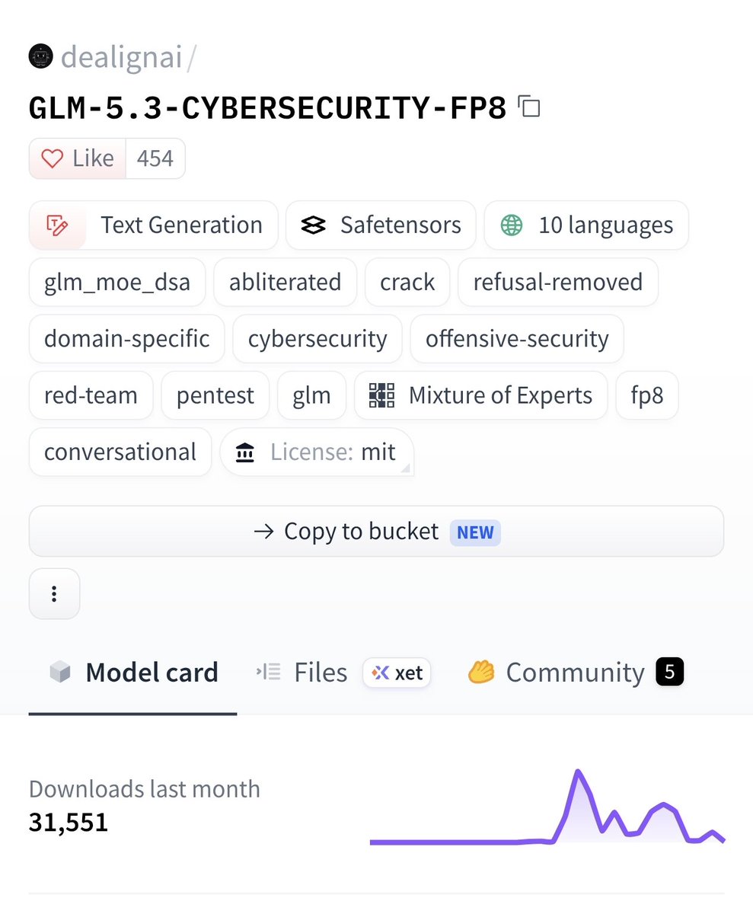This screenshot has height=914, width=753.
Task: Click the 31,551 downloads value
Action: 69,823
